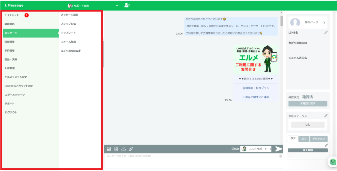This screenshot has width=337, height=171.
Task: Click the 流入経路 tag bar
Action: [308, 150]
